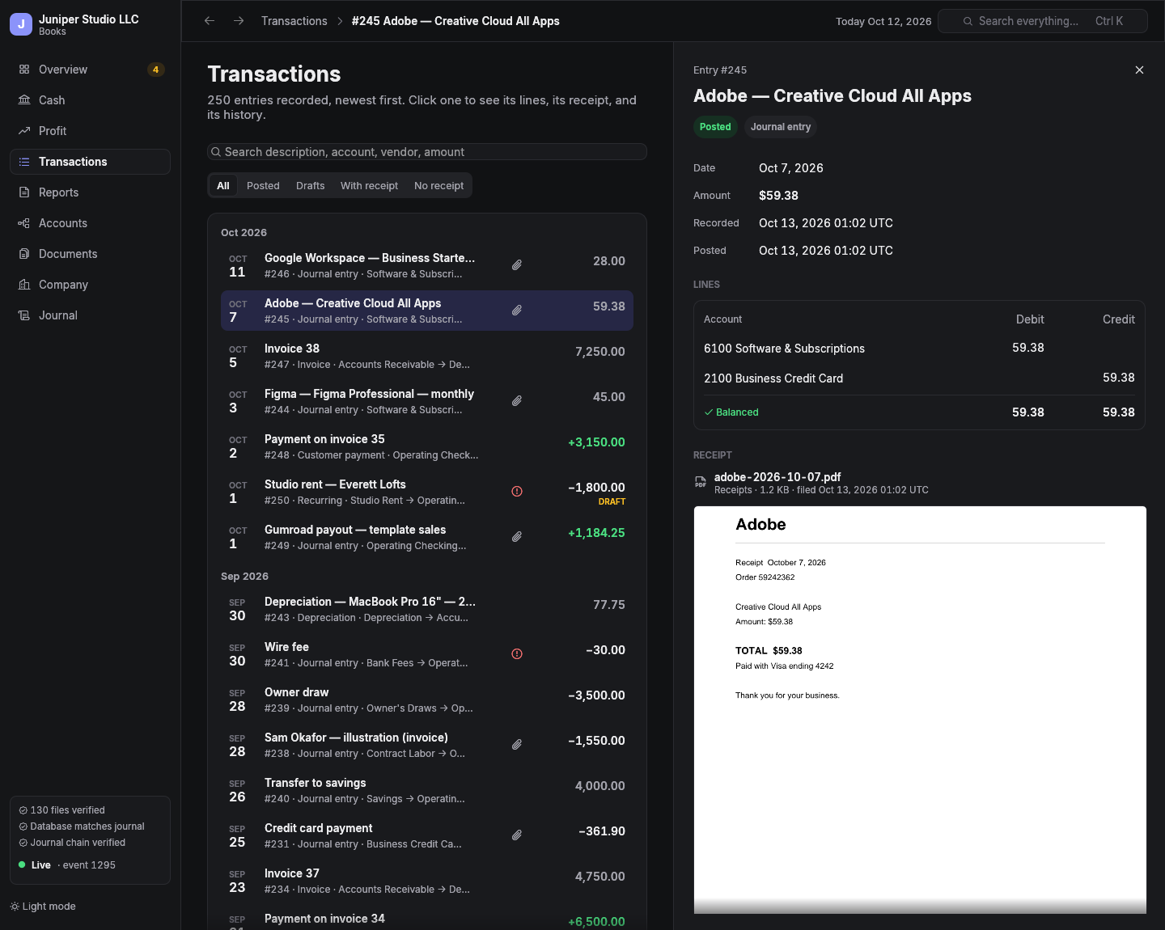
Task: Click Today Oct 12, 2026 date label
Action: click(883, 22)
